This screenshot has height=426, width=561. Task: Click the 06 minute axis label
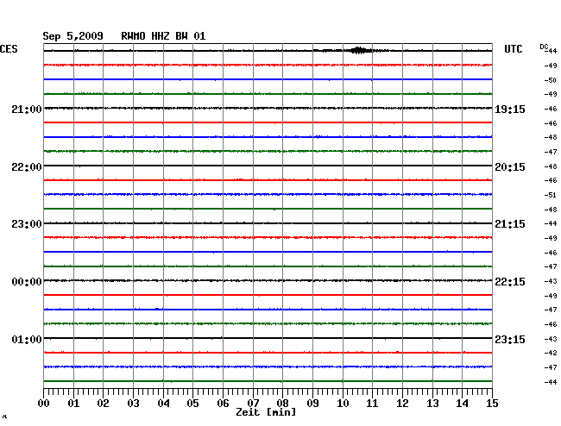223,404
